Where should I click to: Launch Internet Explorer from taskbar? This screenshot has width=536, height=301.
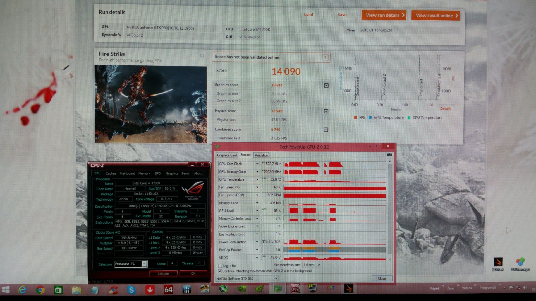coord(22,290)
